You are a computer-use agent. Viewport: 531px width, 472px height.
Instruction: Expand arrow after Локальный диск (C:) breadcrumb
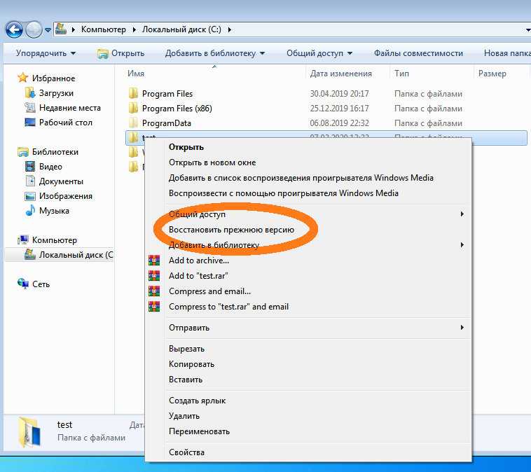click(x=230, y=30)
